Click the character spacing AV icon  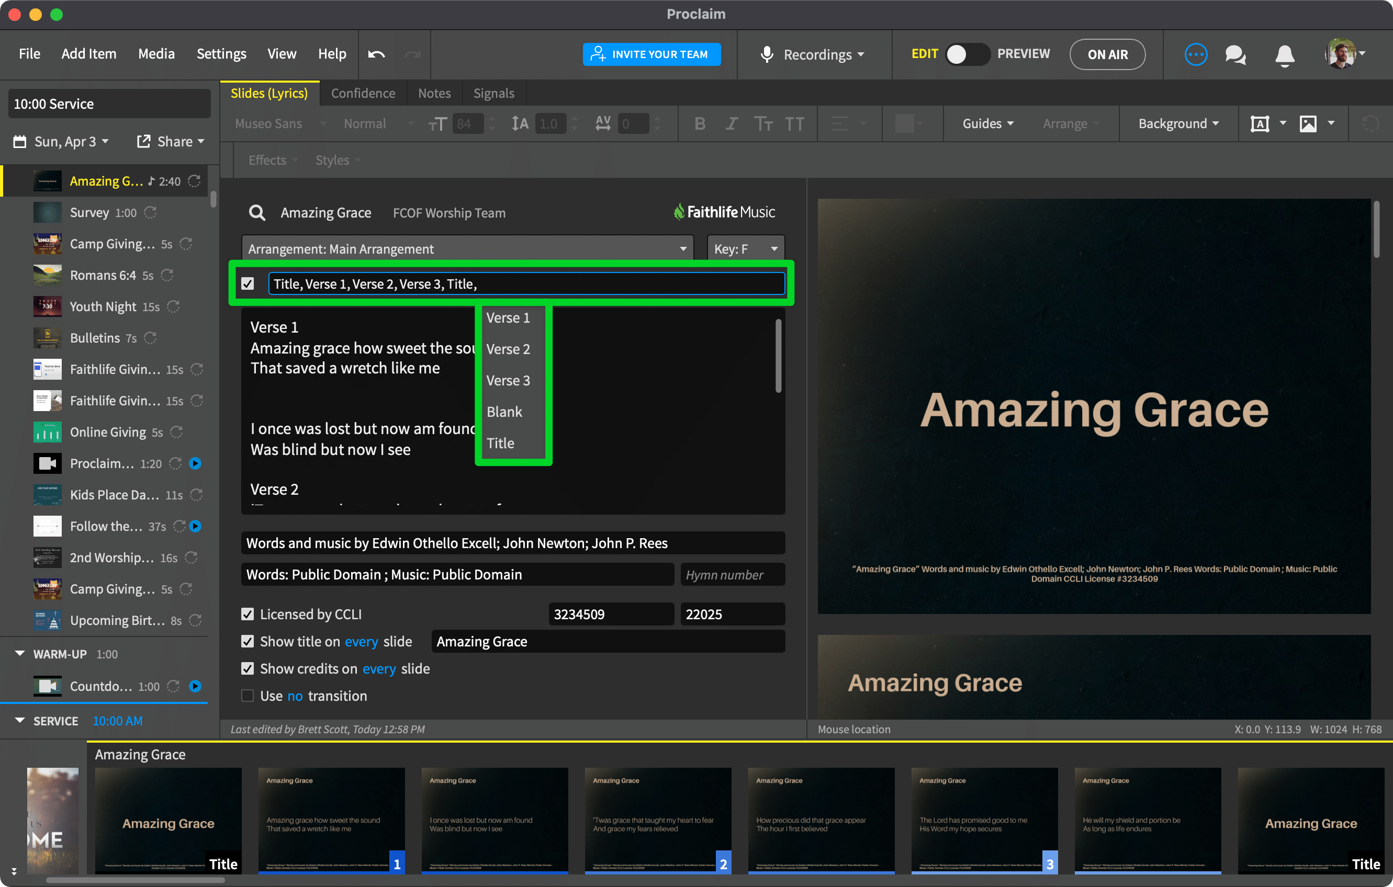click(x=603, y=124)
